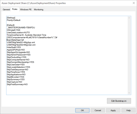Click the SkipLocaleSelection=YES line
Screen dimensions: 137x114
(x=18, y=67)
